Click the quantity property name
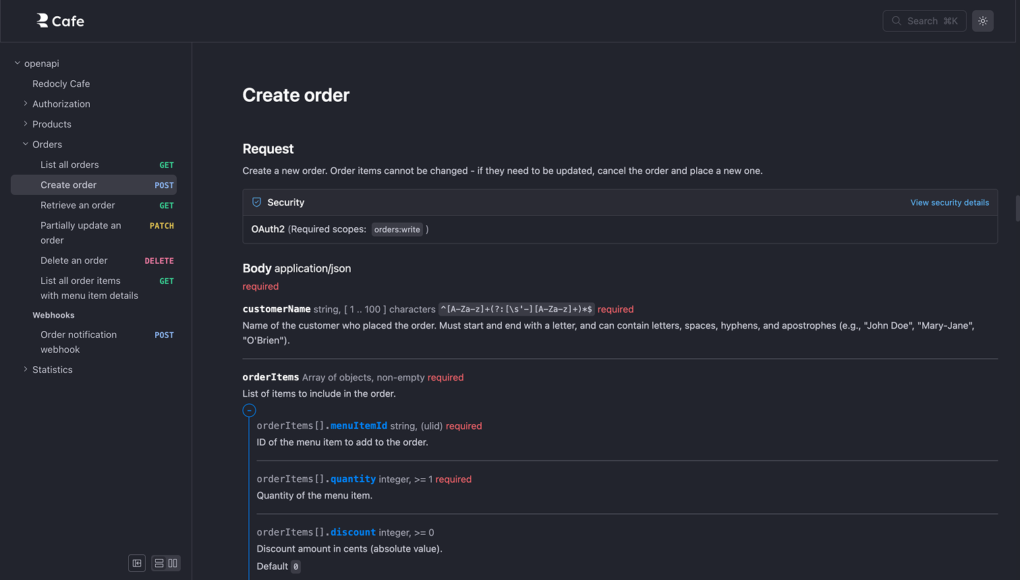The height and width of the screenshot is (580, 1020). (353, 479)
